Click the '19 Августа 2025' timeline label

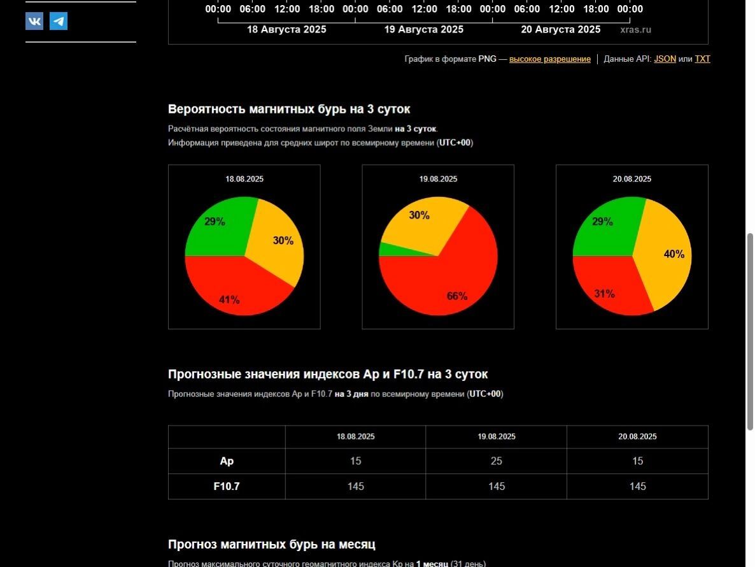(423, 29)
